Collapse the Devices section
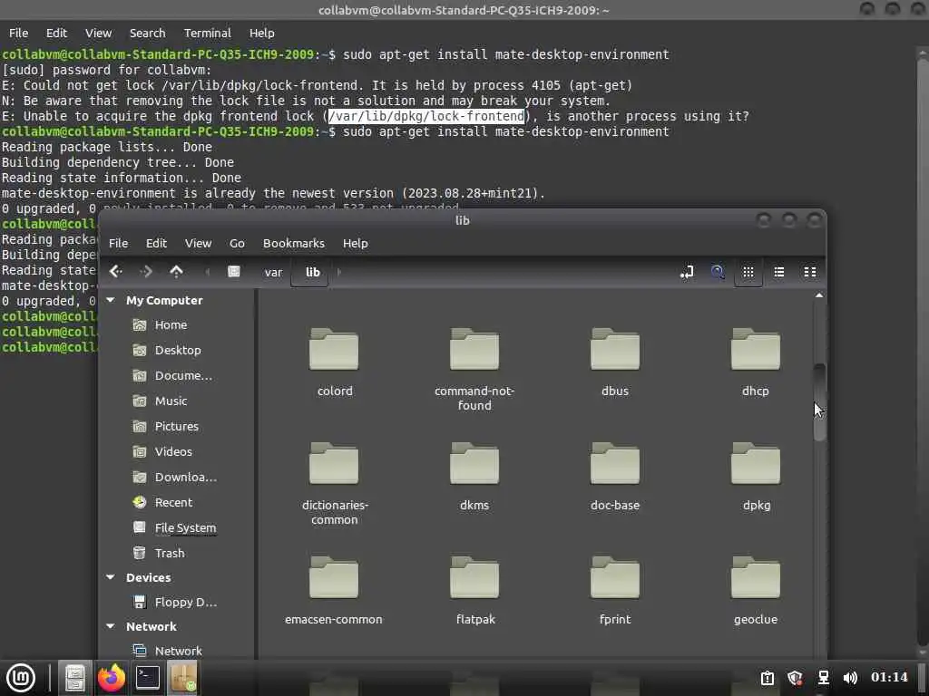Image resolution: width=929 pixels, height=696 pixels. [x=110, y=577]
